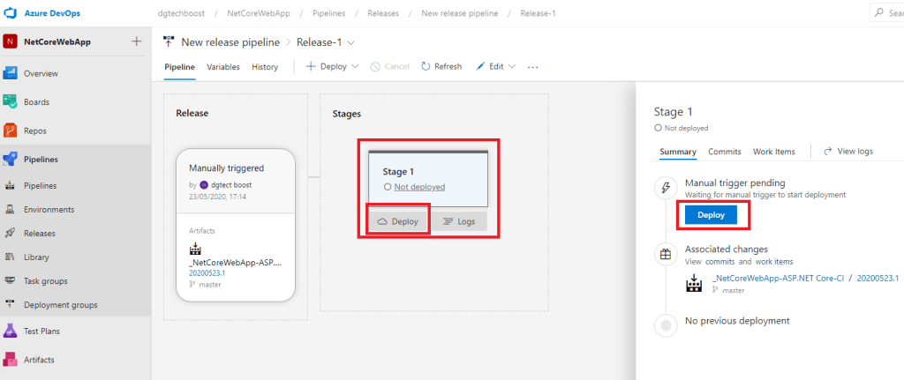The image size is (904, 380).
Task: Click the Not deployed status link
Action: click(419, 187)
